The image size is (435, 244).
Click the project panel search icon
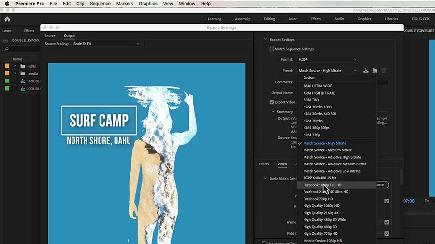7,49
